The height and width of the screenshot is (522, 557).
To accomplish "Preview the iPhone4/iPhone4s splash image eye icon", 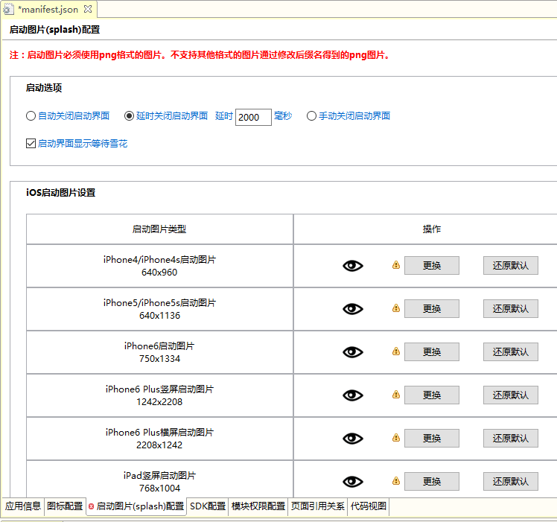I will [352, 266].
